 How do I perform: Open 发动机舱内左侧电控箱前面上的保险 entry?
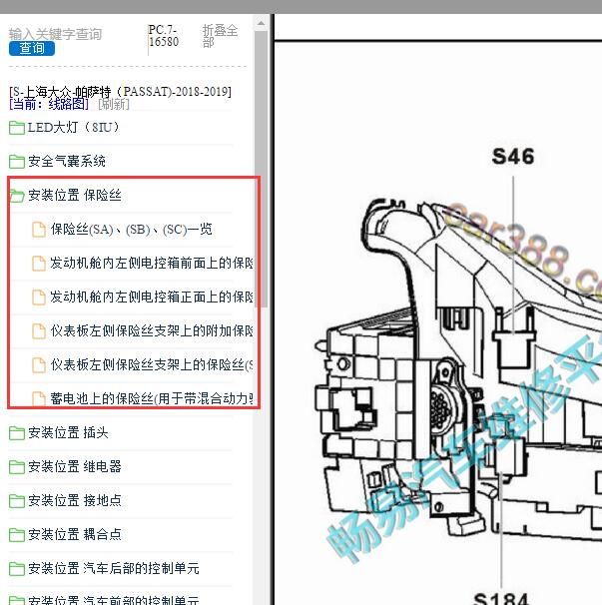pyautogui.click(x=152, y=264)
